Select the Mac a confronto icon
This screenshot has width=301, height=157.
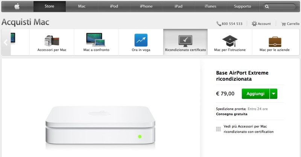click(96, 39)
